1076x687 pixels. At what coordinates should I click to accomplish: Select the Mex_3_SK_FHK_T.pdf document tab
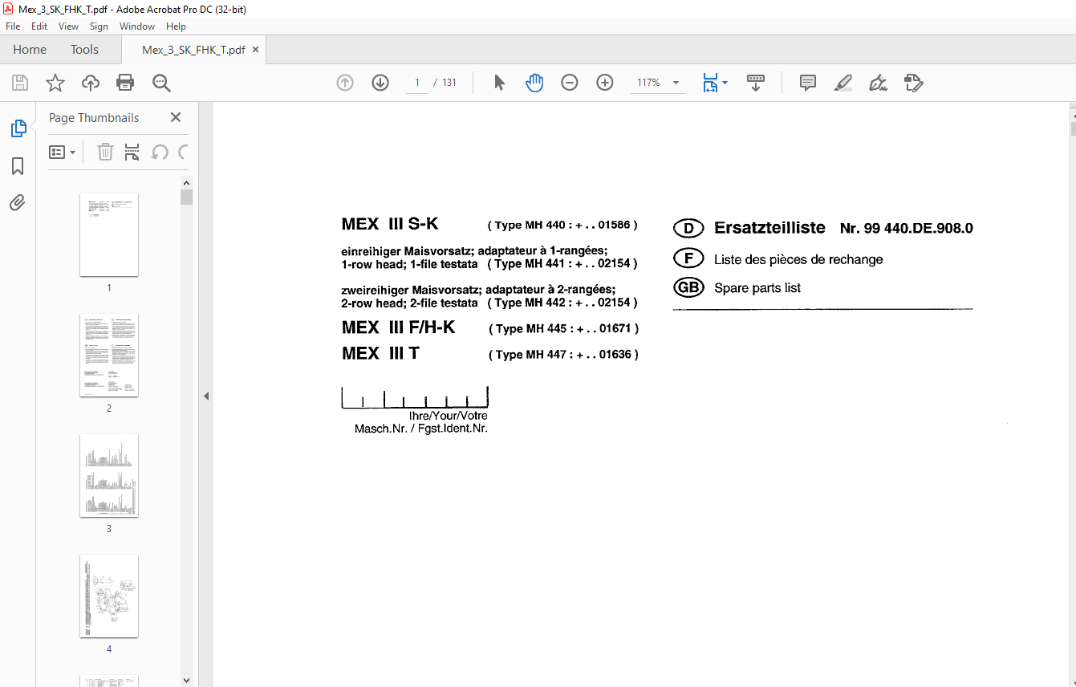coord(193,50)
